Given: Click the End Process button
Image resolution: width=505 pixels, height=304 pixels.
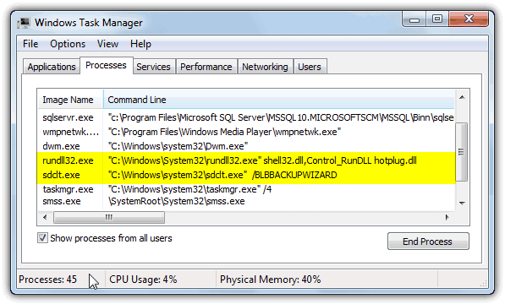Looking at the screenshot, I should (x=428, y=242).
